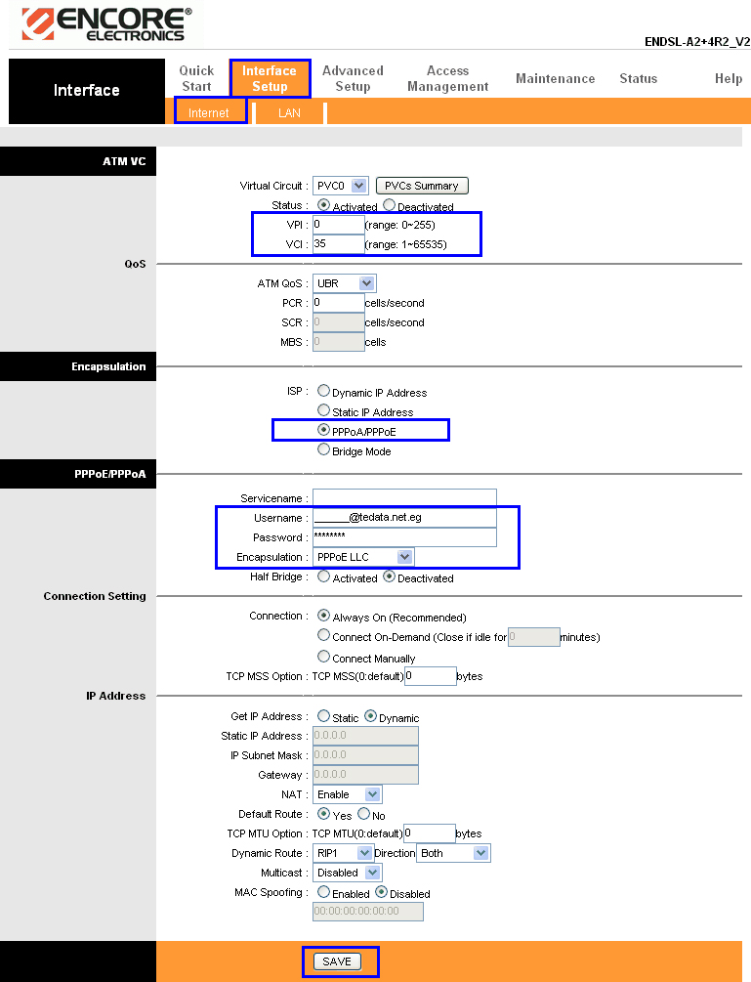
Task: Select Bridge Mode ISP option
Action: (323, 449)
